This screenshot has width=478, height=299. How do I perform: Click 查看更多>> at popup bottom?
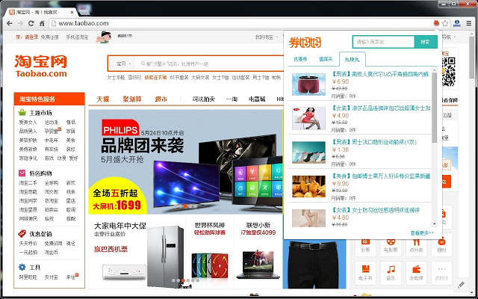(x=422, y=233)
